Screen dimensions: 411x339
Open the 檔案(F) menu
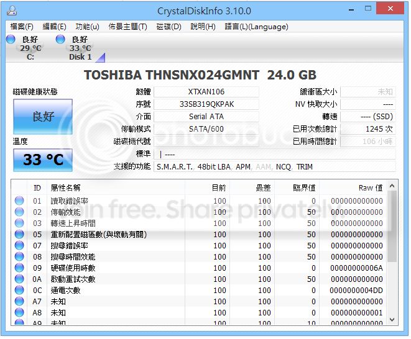[x=22, y=27]
